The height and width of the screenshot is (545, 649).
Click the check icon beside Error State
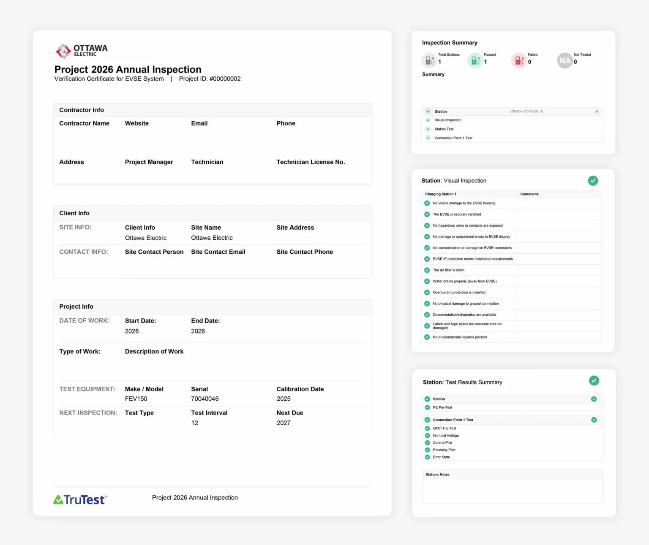coord(427,457)
